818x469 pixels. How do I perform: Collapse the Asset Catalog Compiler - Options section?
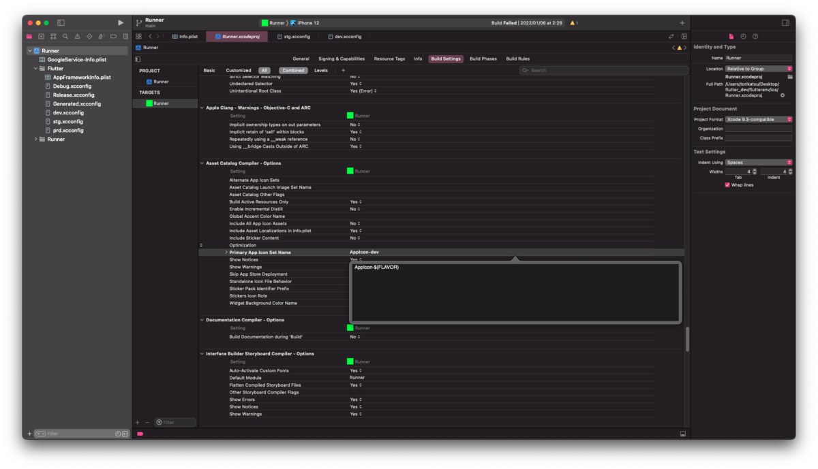tap(202, 163)
